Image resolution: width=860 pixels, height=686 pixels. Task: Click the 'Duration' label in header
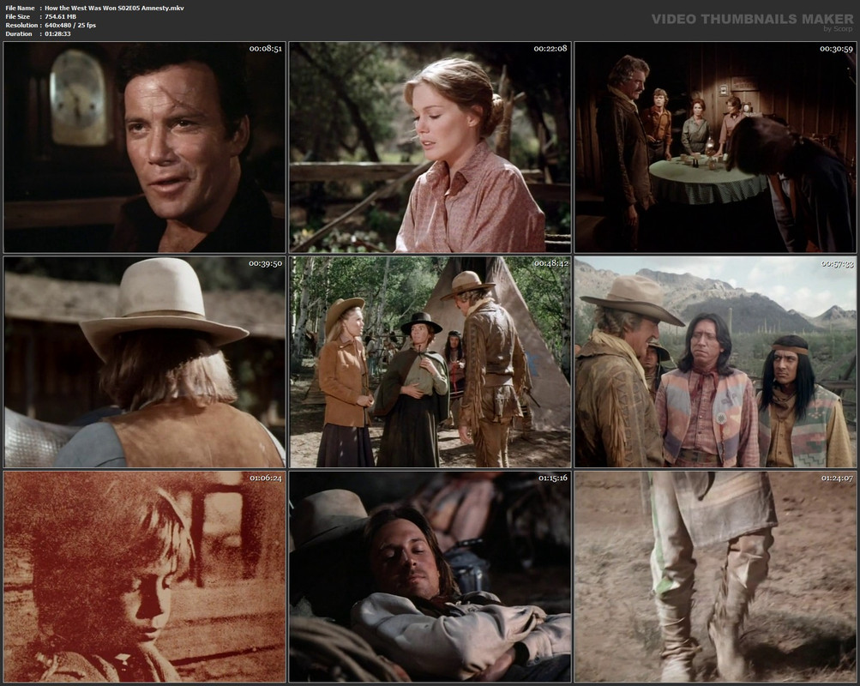(x=19, y=34)
